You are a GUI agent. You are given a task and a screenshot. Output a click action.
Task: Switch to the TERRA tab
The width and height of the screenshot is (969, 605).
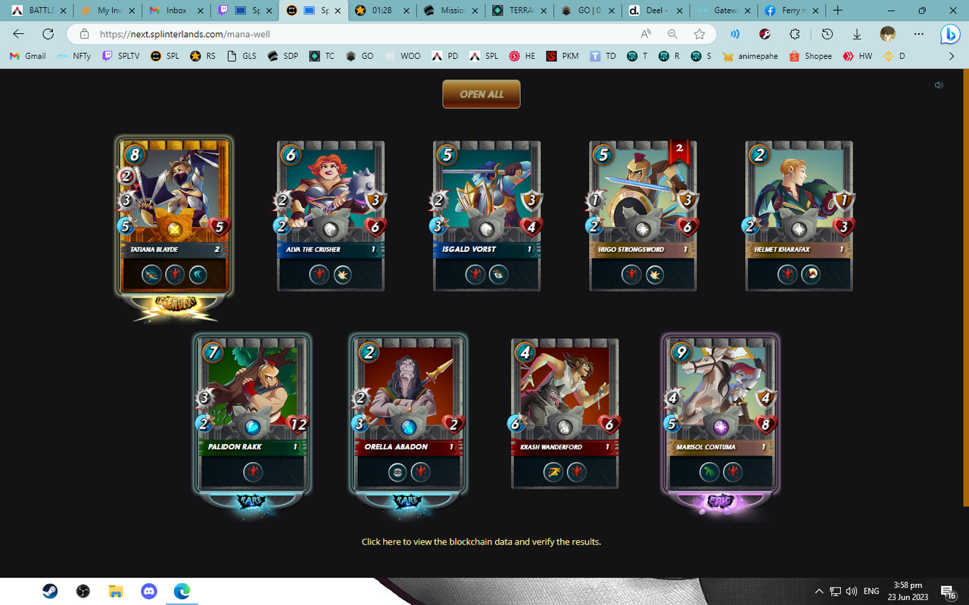click(x=519, y=11)
